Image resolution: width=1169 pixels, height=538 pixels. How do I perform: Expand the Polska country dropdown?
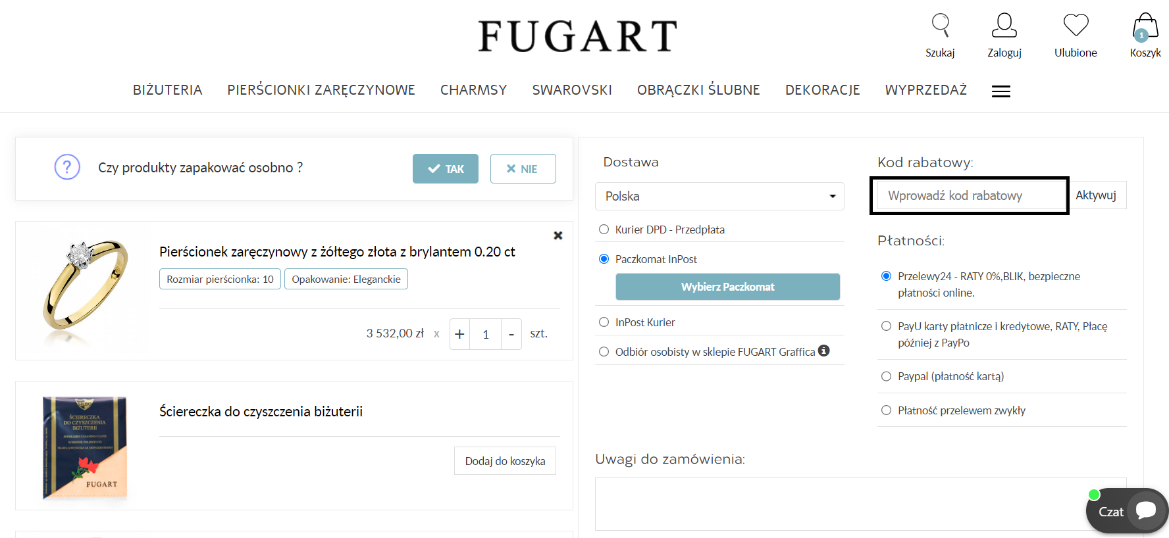[x=719, y=196]
